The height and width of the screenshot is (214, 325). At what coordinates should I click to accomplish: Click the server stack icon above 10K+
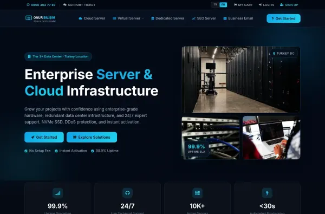pyautogui.click(x=197, y=193)
